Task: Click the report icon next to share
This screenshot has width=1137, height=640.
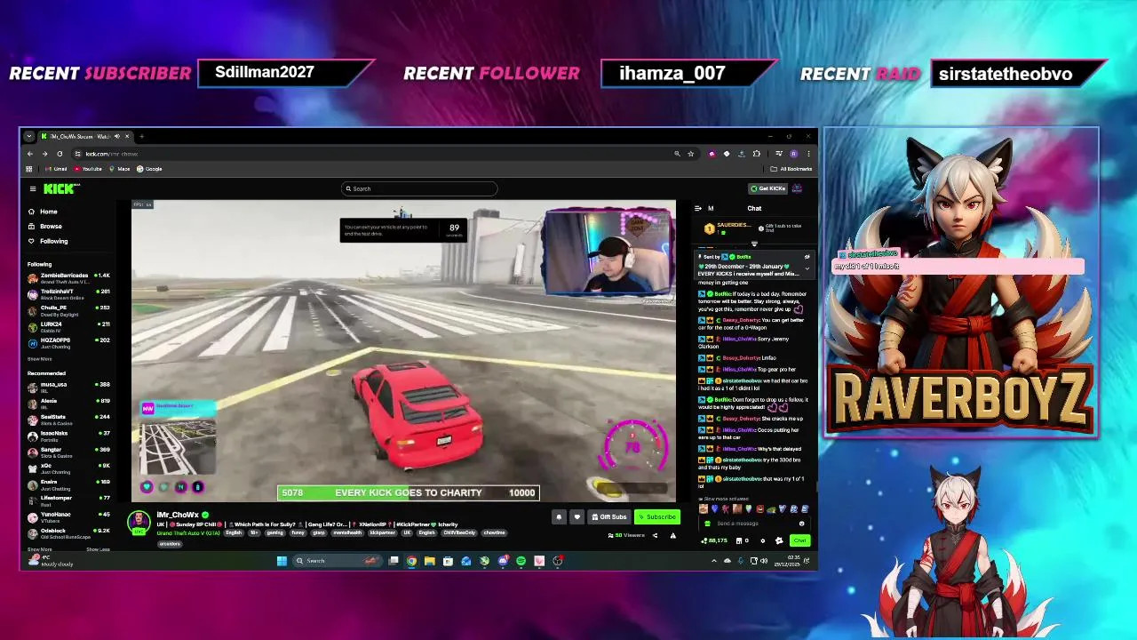Action: pos(672,535)
